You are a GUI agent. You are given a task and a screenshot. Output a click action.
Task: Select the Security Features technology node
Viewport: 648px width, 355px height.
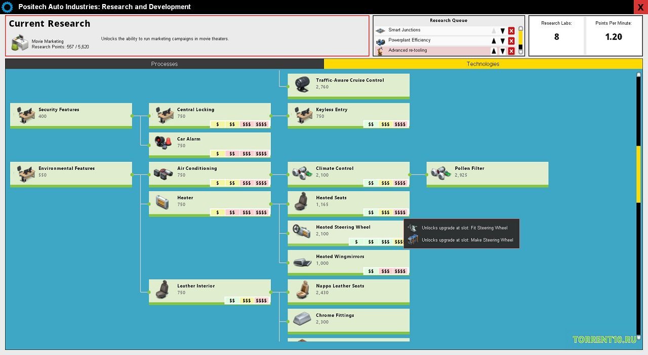(71, 115)
